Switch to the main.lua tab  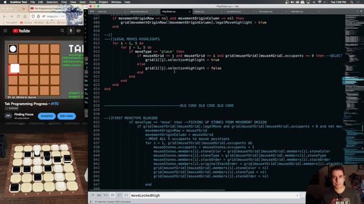(102, 11)
